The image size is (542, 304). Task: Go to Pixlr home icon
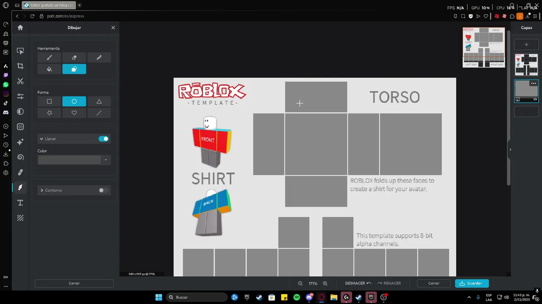(x=20, y=27)
